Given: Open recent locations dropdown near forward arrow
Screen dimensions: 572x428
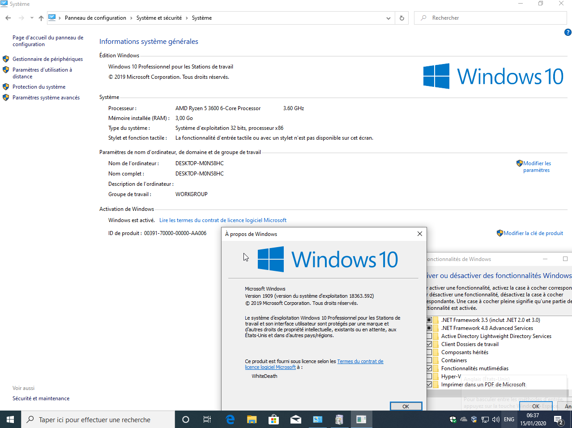Looking at the screenshot, I should point(32,18).
